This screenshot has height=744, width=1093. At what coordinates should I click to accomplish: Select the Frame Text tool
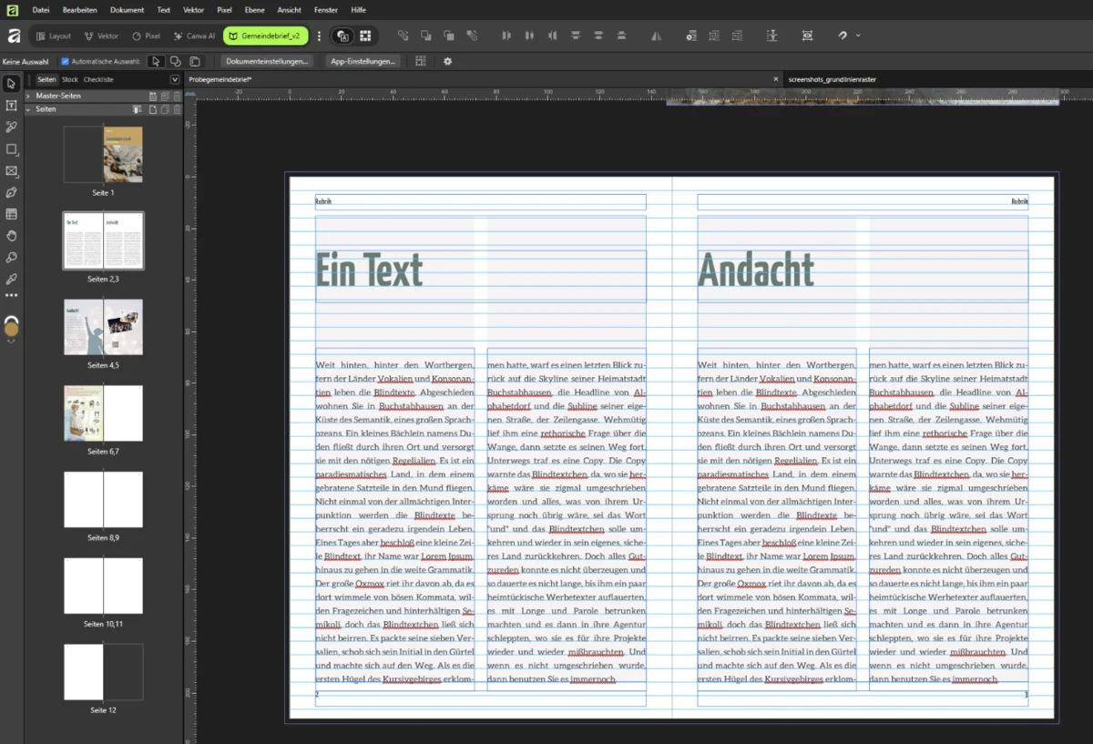pos(12,106)
